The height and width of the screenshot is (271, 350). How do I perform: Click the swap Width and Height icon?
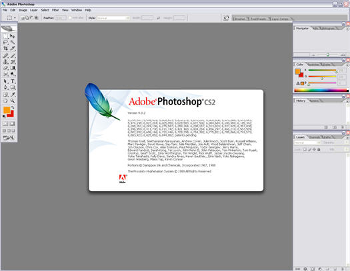[158, 18]
